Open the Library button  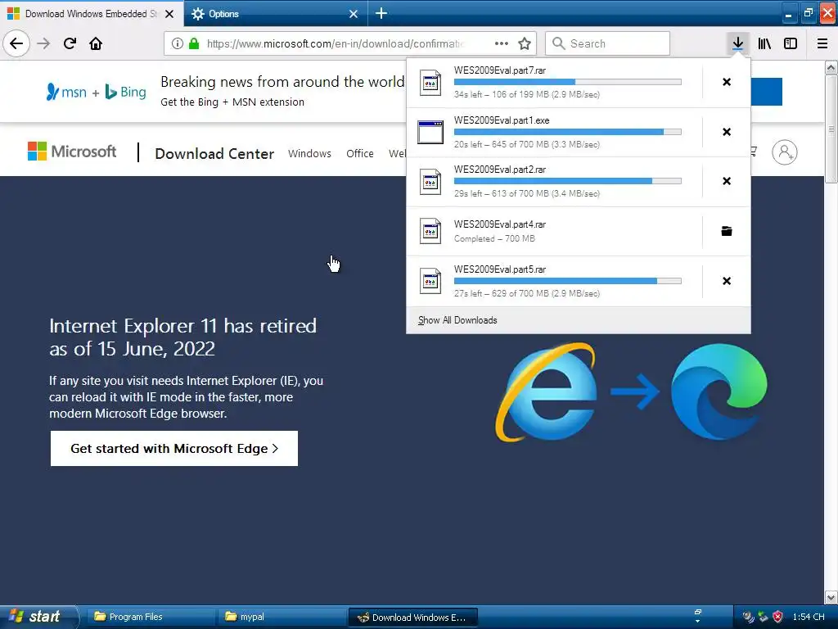[764, 43]
